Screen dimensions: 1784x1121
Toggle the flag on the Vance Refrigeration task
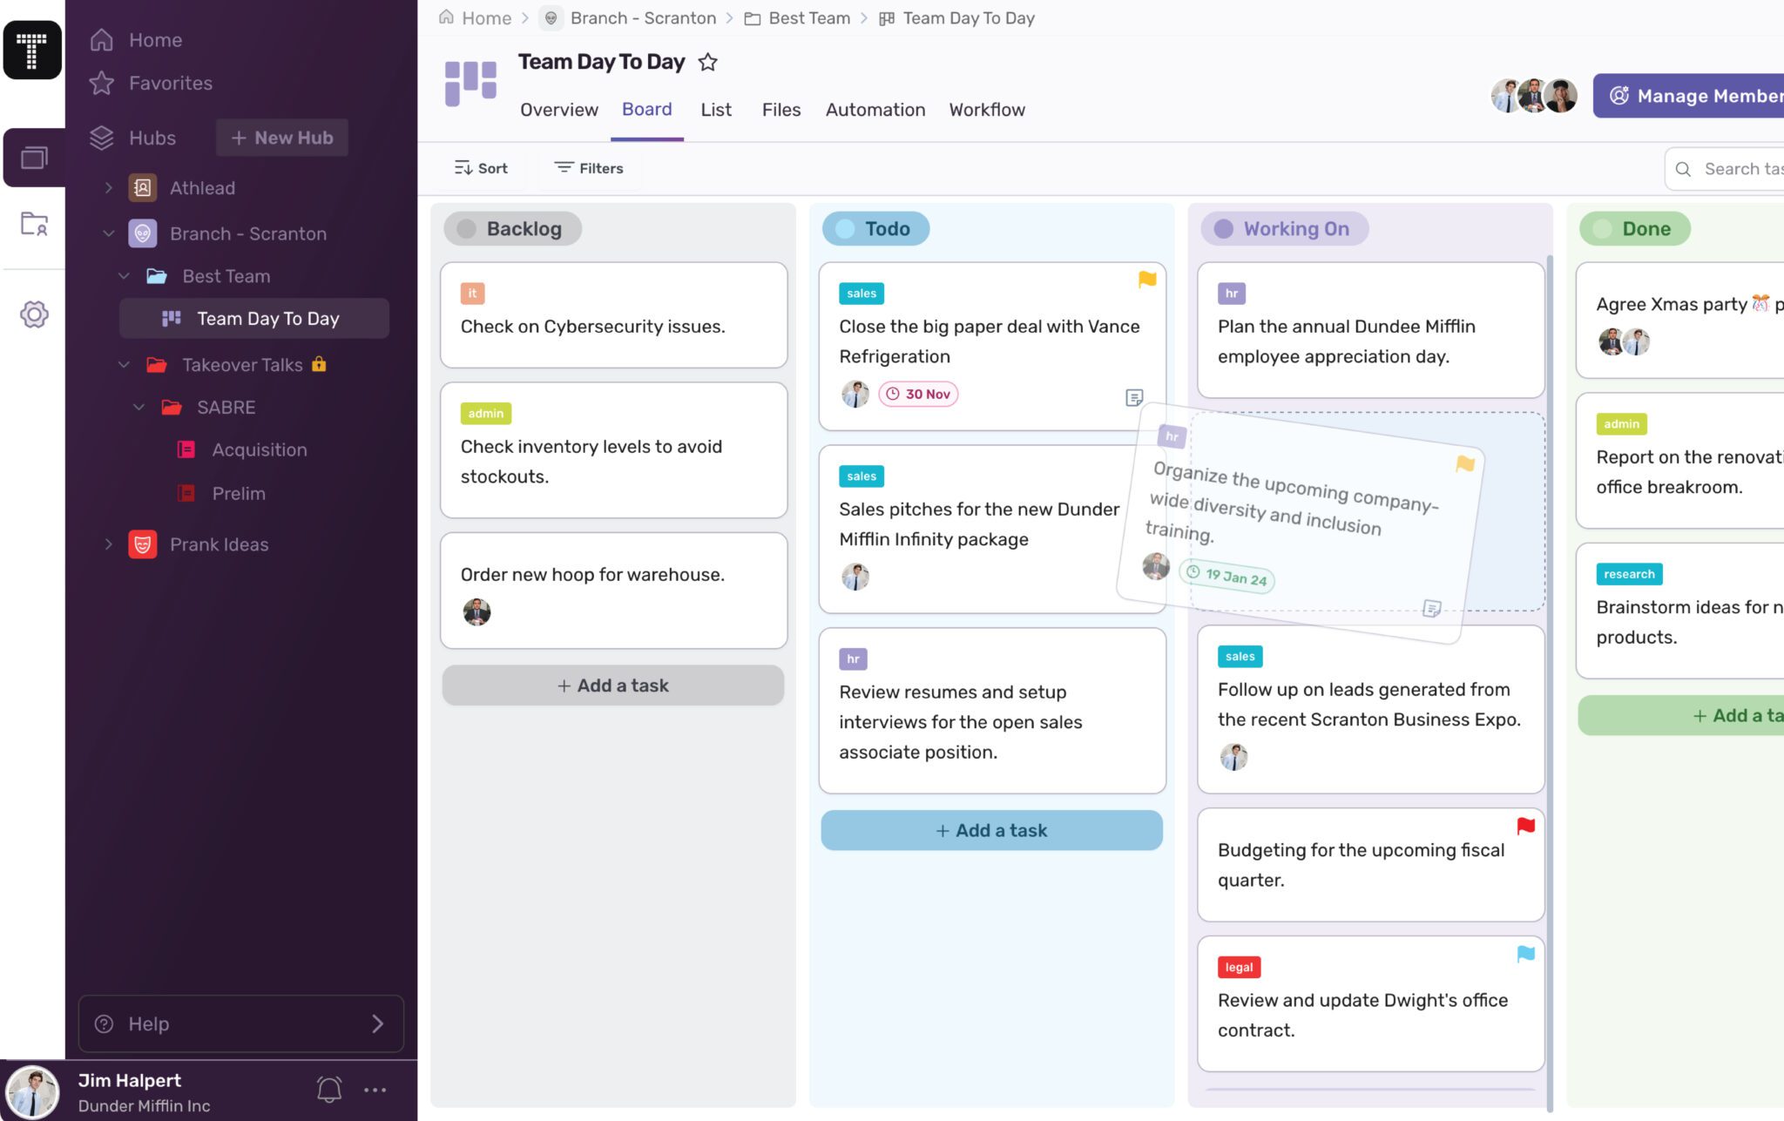[1147, 280]
